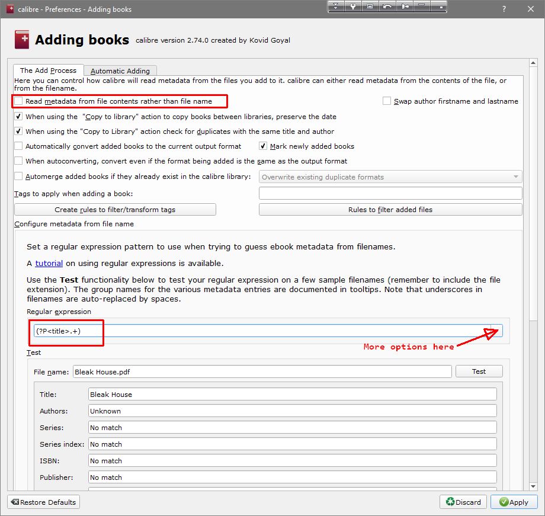
Task: Click the Discard button
Action: point(464,502)
